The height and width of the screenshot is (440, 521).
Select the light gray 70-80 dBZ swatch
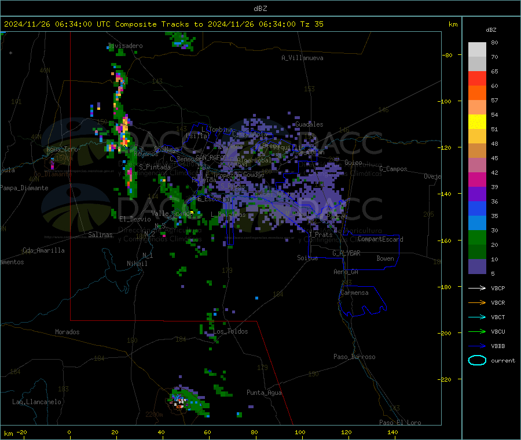(477, 50)
